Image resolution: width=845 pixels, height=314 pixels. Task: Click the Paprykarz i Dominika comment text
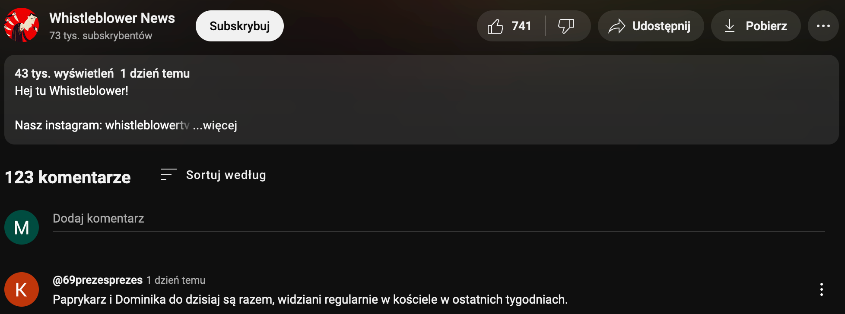[x=310, y=299]
